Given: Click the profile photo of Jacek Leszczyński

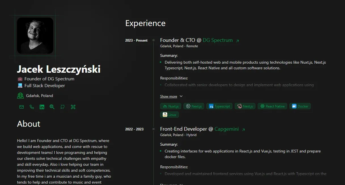Looking at the screenshot, I should pyautogui.click(x=35, y=36).
